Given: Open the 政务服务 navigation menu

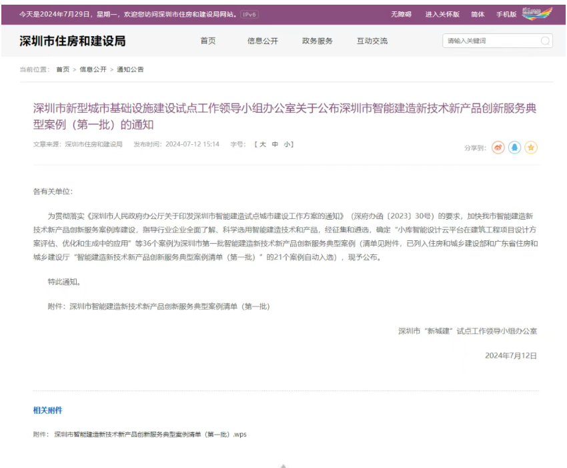Looking at the screenshot, I should (x=318, y=41).
